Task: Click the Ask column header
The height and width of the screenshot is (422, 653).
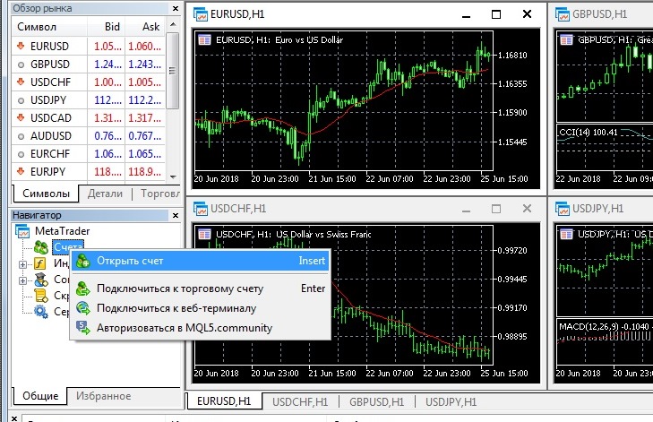Action: point(145,27)
